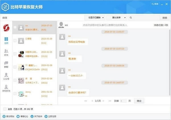Close the recovery app window

166,4
